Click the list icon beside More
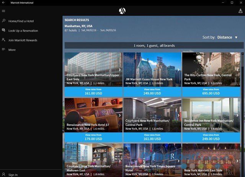 3,49
